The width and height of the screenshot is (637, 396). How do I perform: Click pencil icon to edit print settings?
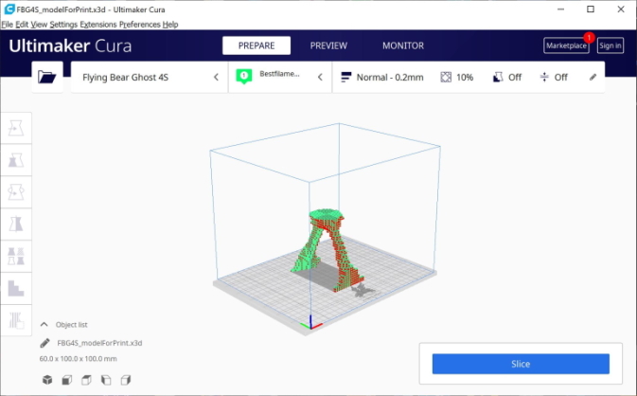click(593, 77)
